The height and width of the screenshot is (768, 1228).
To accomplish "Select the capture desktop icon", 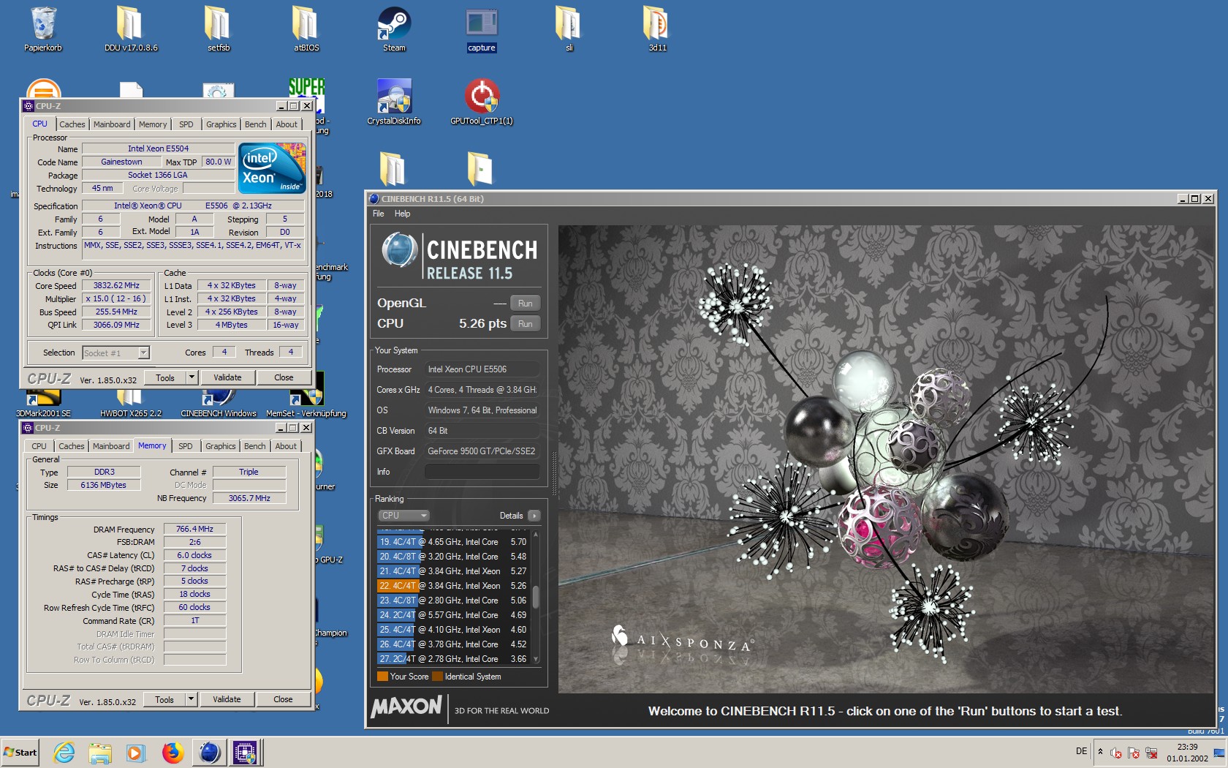I will coord(482,29).
